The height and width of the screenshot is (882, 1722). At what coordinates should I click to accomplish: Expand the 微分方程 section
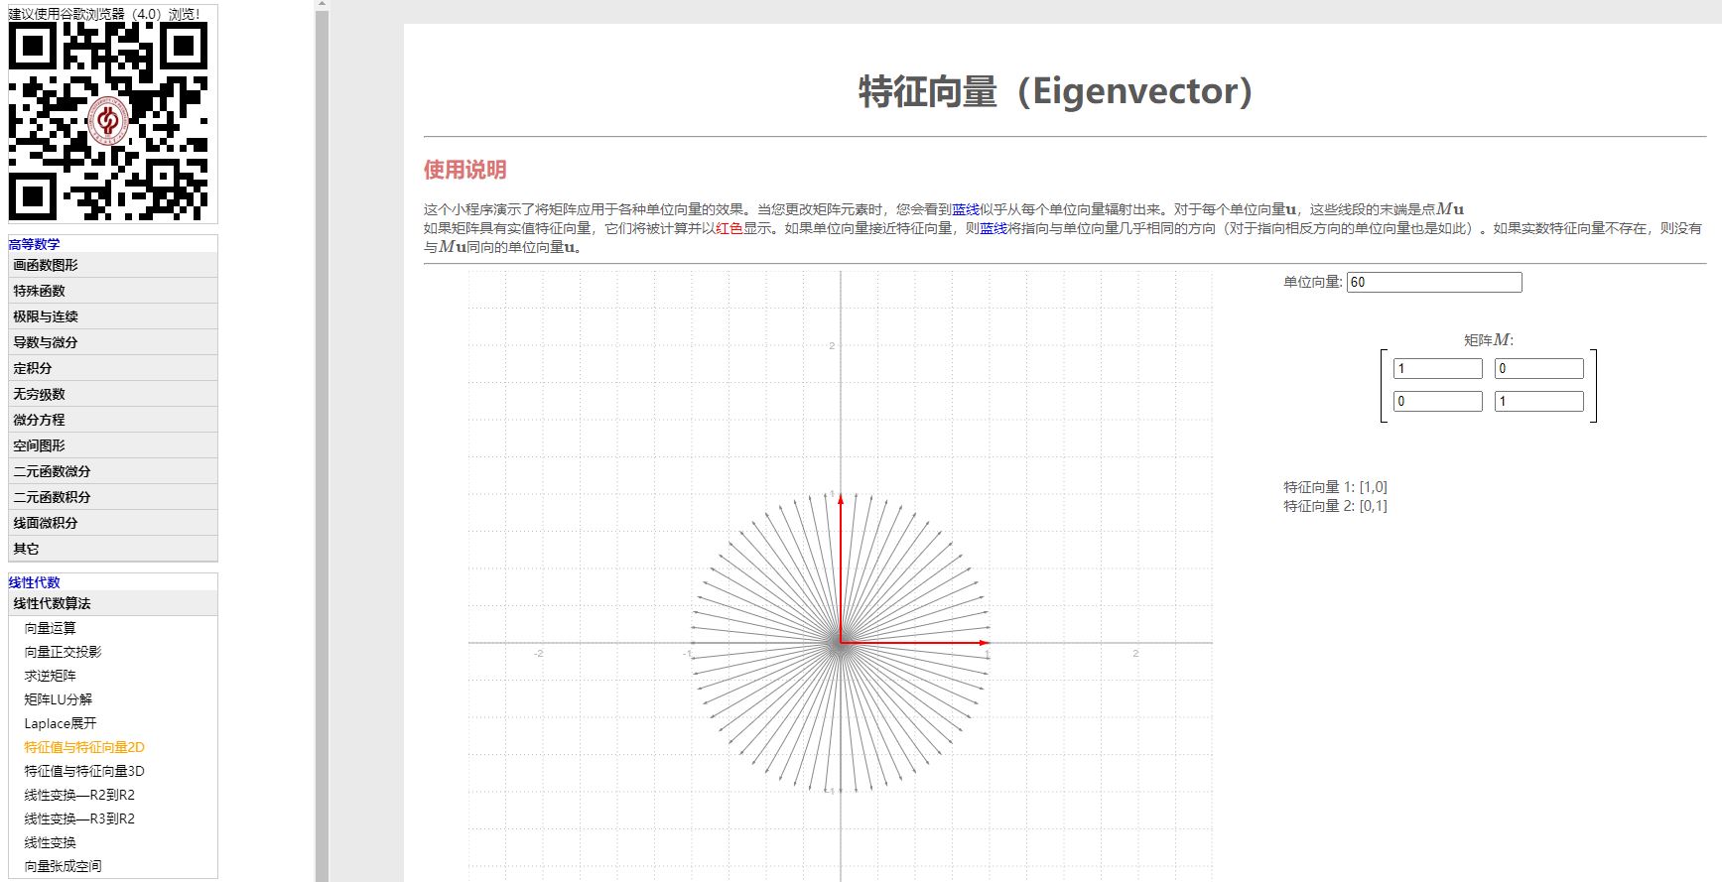[x=40, y=420]
